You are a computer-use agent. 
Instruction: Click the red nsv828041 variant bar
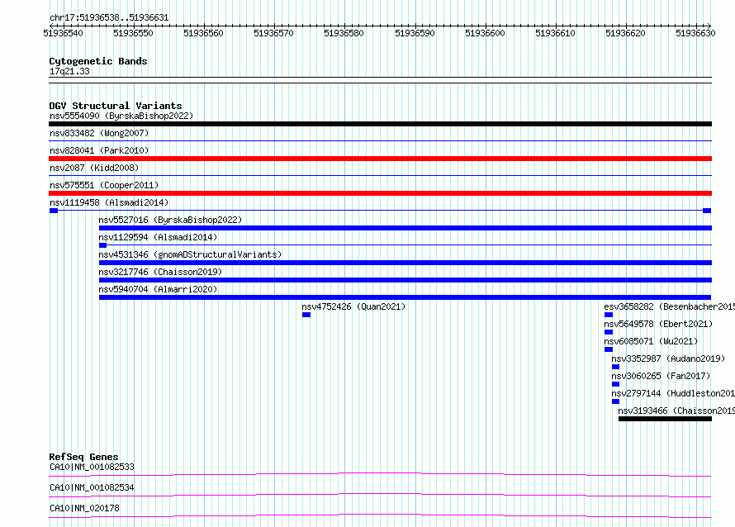380,159
